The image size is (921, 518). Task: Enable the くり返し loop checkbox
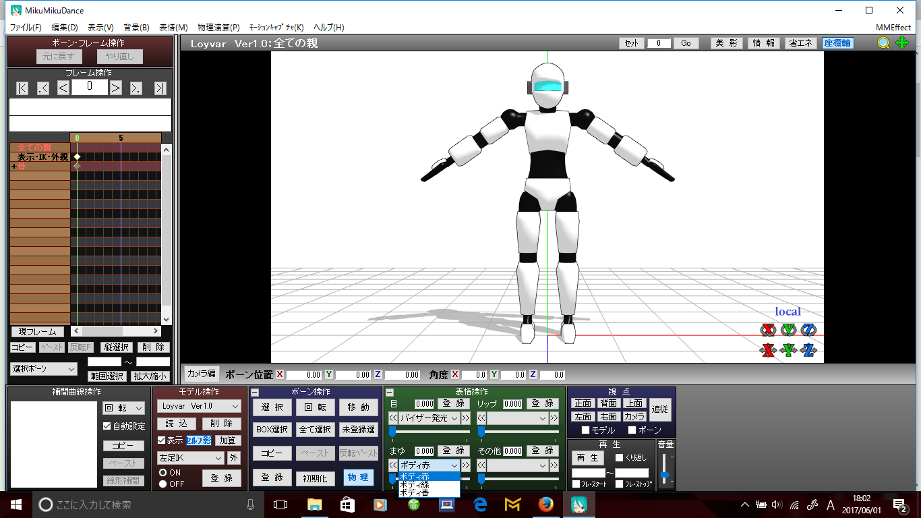click(x=619, y=458)
